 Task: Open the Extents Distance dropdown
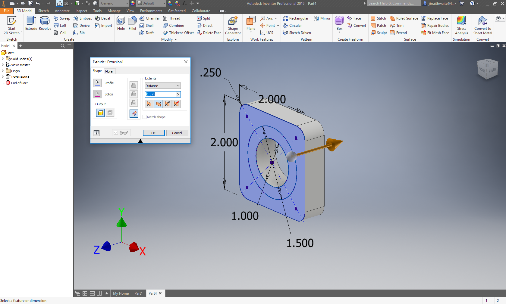(x=163, y=86)
